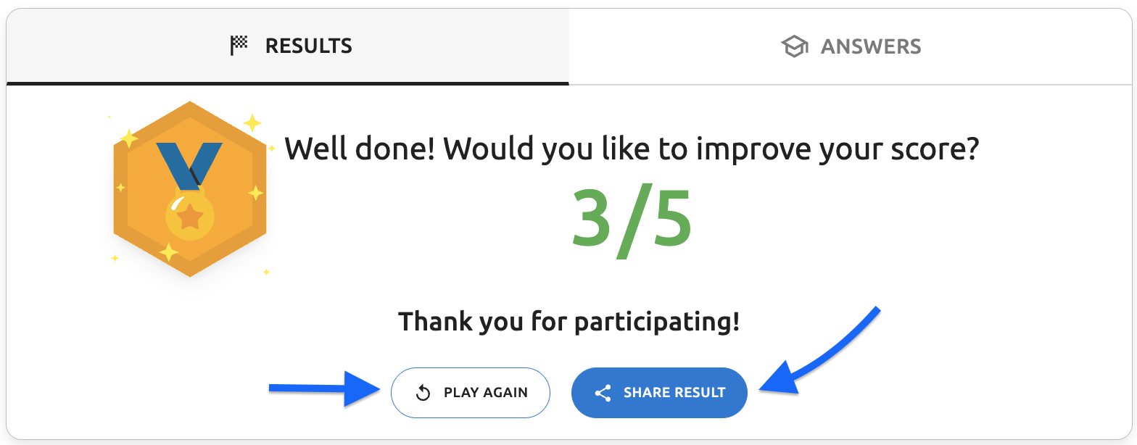1137x445 pixels.
Task: Click the sparkle at the badge's top right
Action: pos(252,122)
